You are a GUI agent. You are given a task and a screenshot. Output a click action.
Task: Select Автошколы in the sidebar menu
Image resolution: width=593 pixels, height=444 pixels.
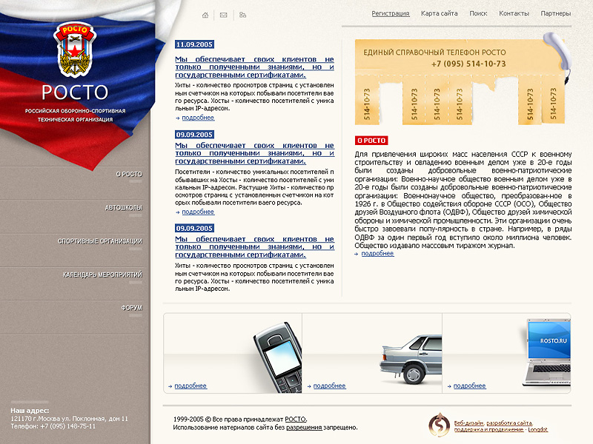tap(123, 208)
